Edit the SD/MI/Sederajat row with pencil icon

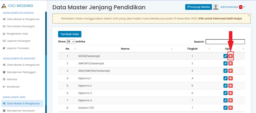pos(225,56)
